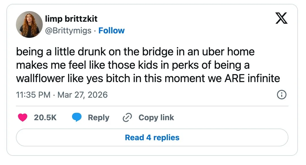This screenshot has width=306, height=165.
Task: Open the display name "limp brittzkit"
Action: tap(71, 19)
